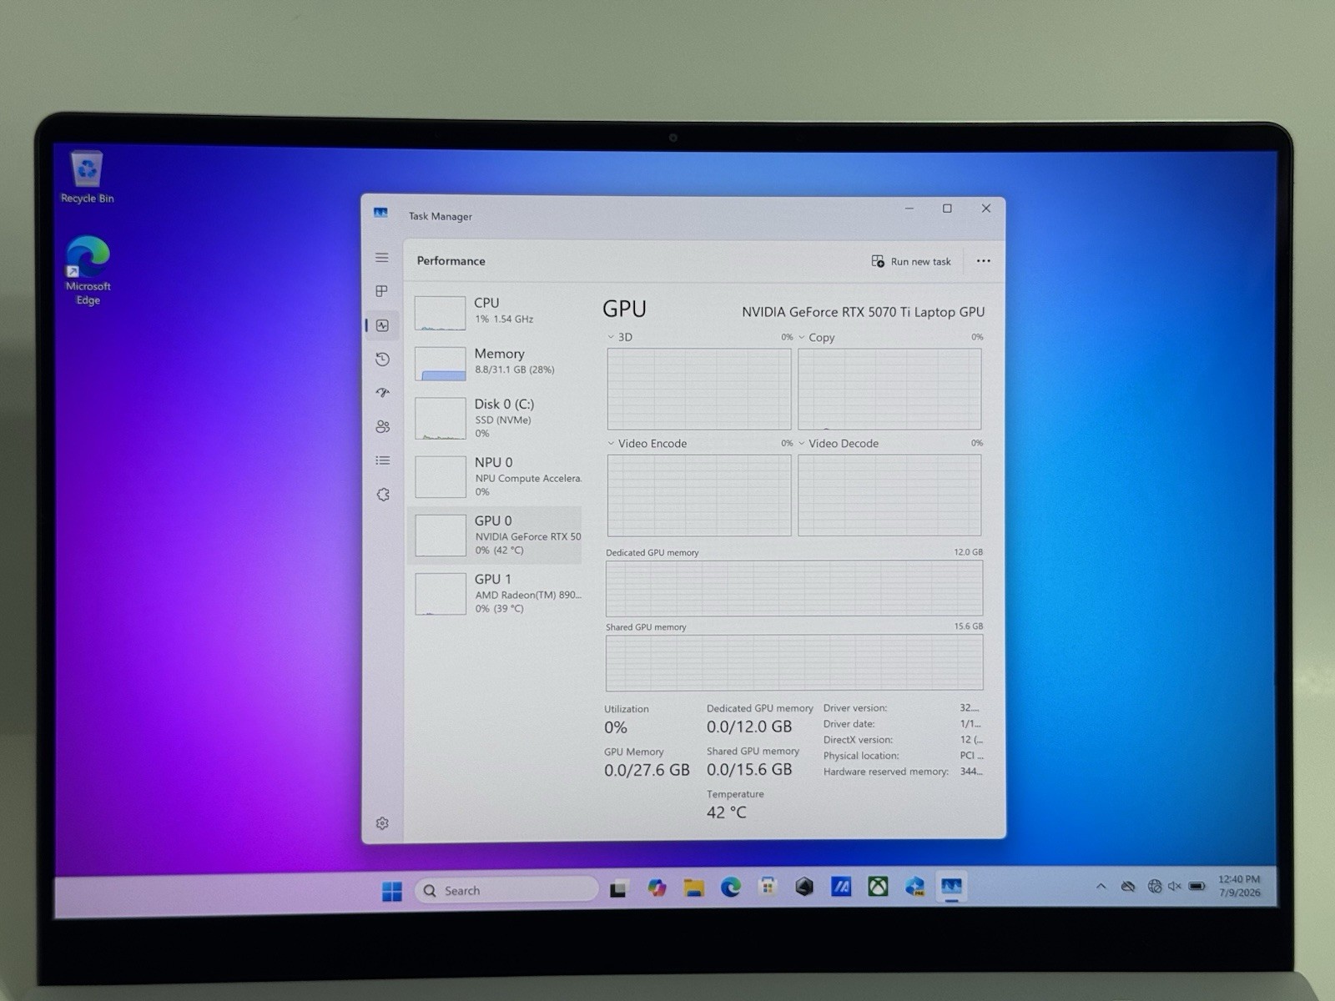Click the Task Manager taskbar icon

point(951,886)
